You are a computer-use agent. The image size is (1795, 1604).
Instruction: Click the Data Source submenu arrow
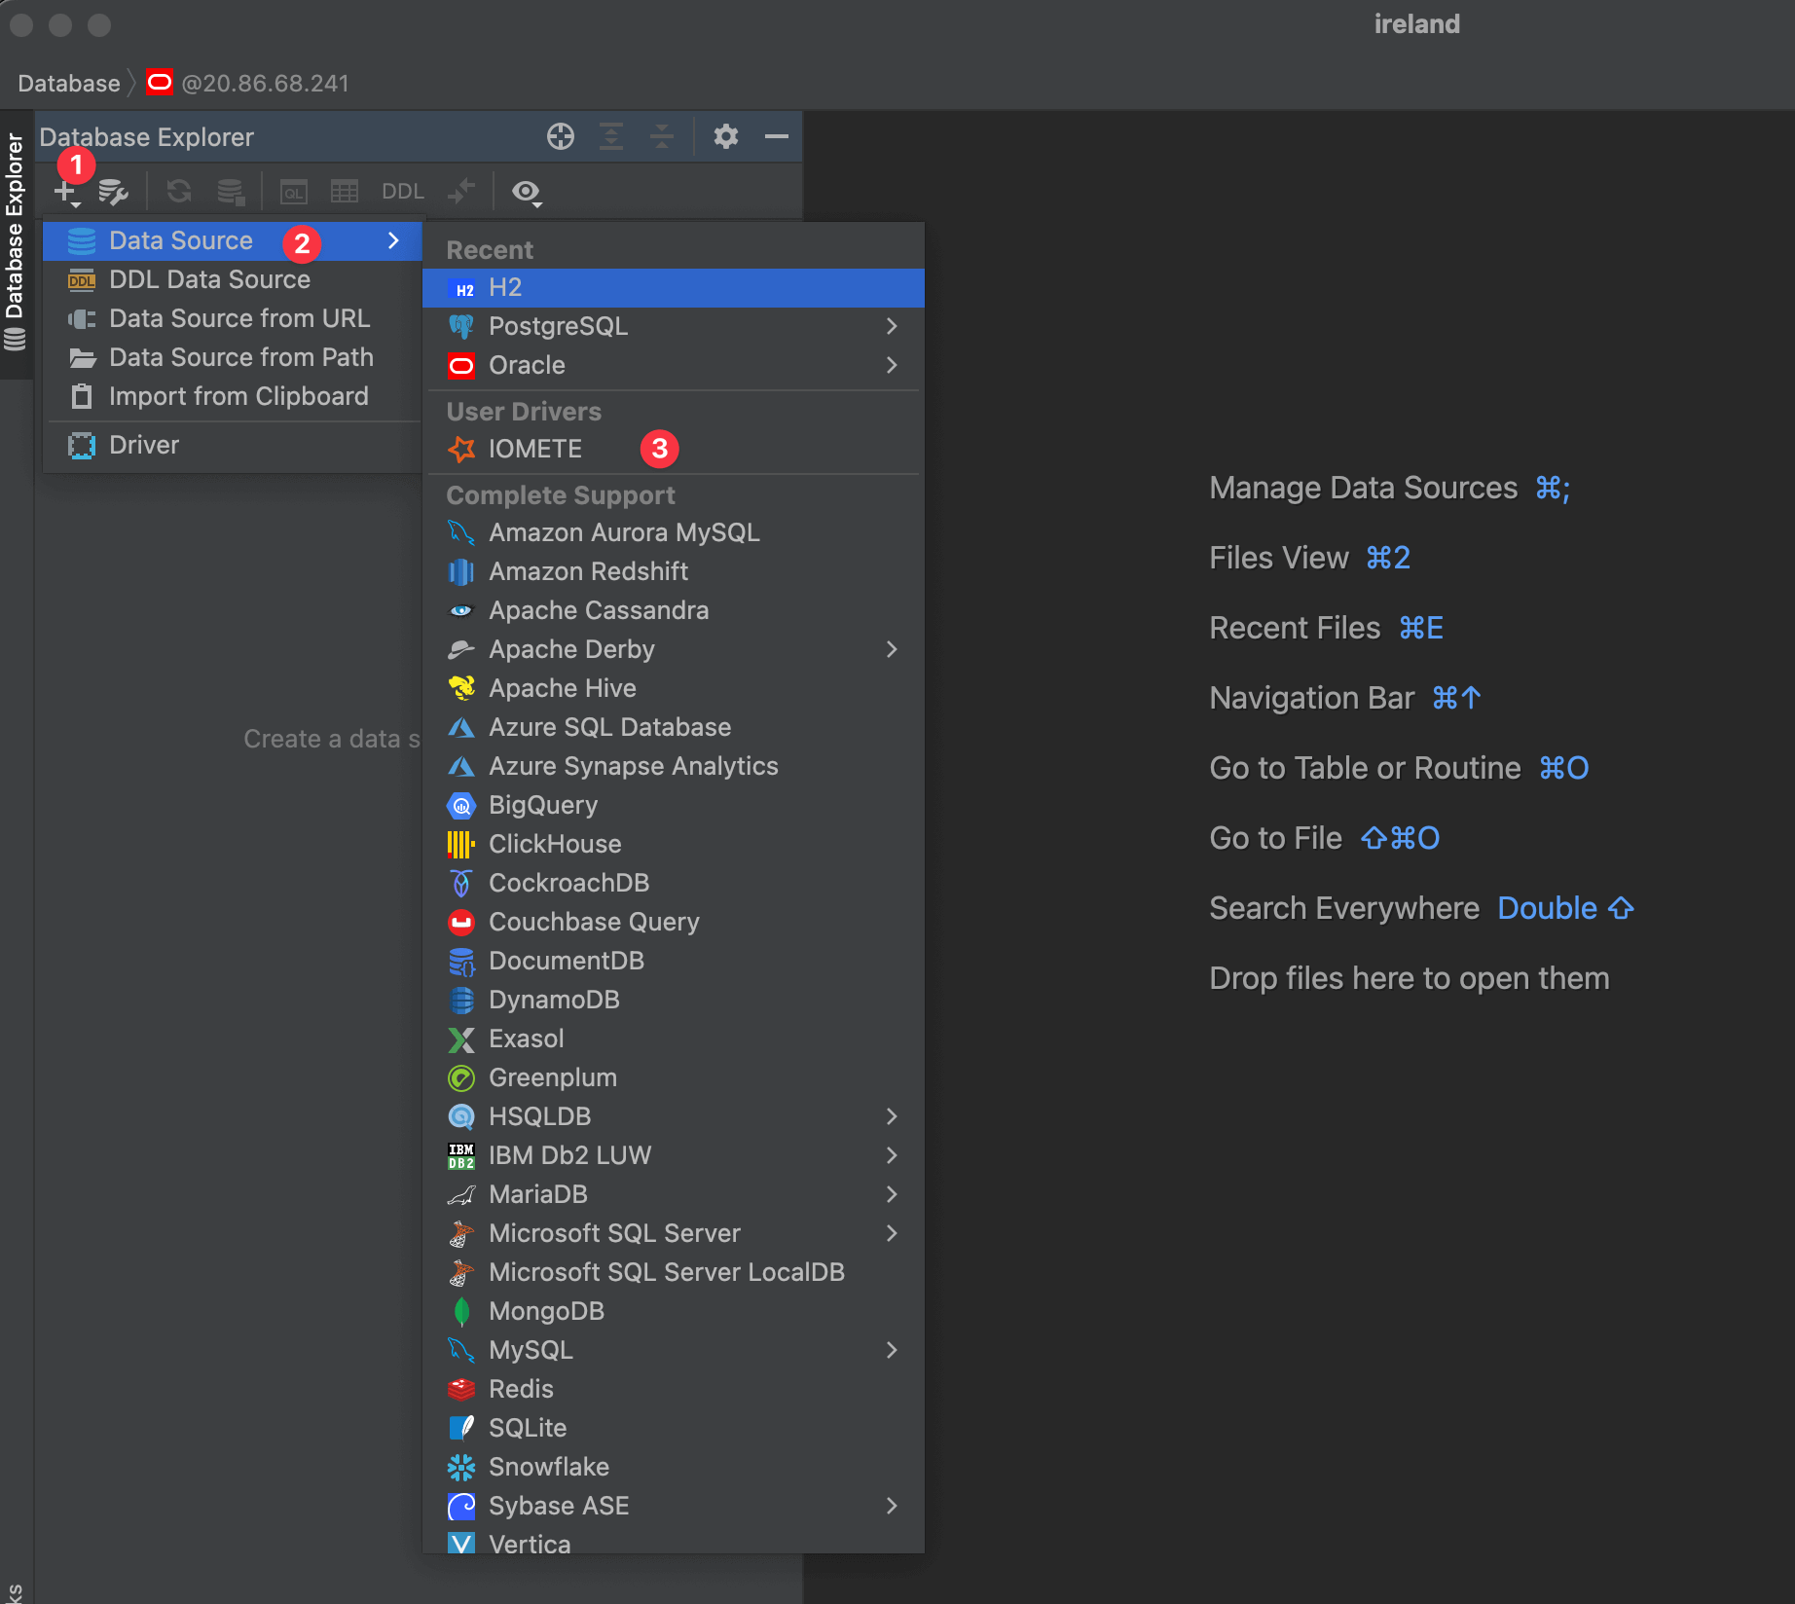coord(393,240)
